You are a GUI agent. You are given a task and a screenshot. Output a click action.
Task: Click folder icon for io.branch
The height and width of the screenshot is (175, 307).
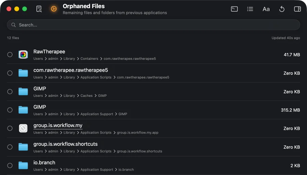click(x=23, y=165)
